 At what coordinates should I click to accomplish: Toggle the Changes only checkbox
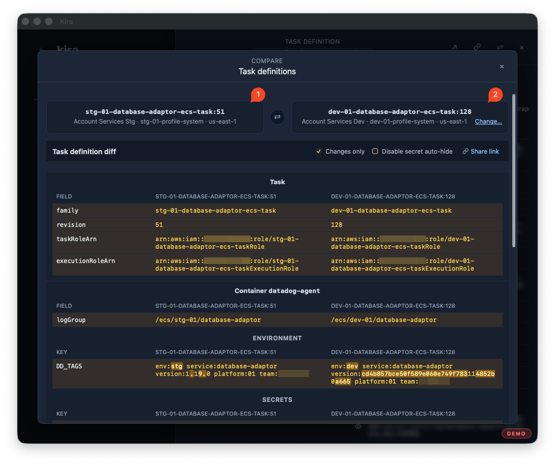tap(319, 151)
